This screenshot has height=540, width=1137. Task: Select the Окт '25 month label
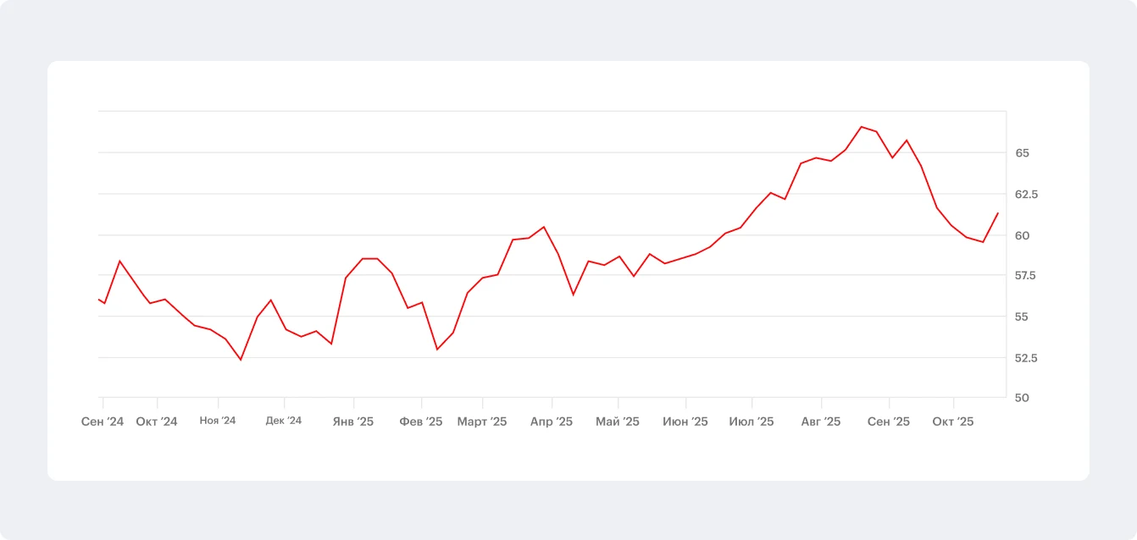point(953,422)
